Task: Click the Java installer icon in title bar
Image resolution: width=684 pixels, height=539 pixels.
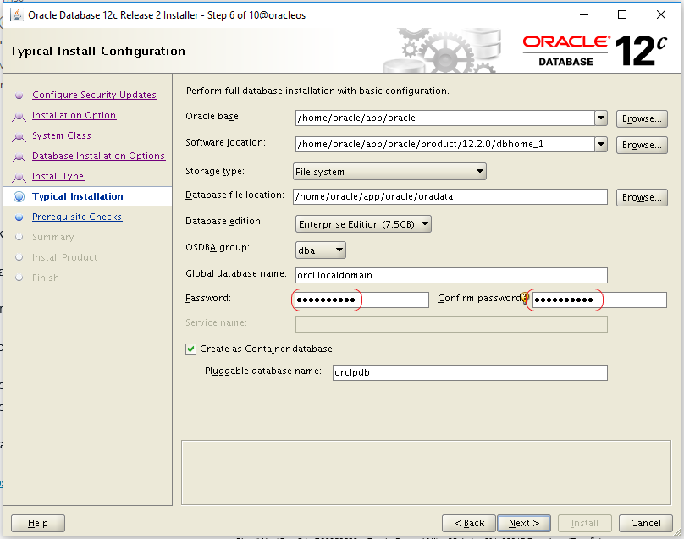Action: 17,15
